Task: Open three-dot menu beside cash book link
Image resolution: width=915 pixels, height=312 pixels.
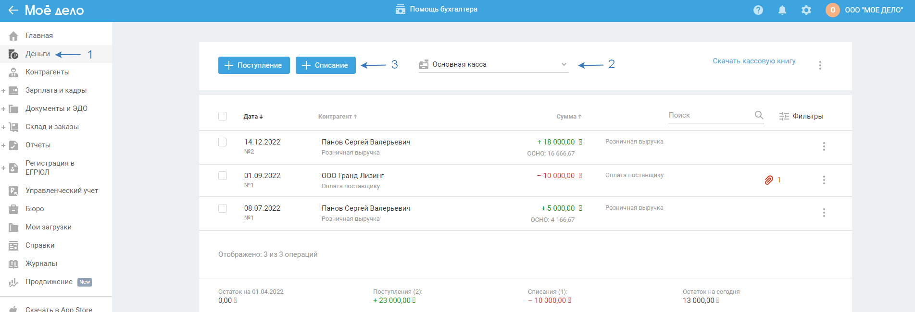Action: 820,65
